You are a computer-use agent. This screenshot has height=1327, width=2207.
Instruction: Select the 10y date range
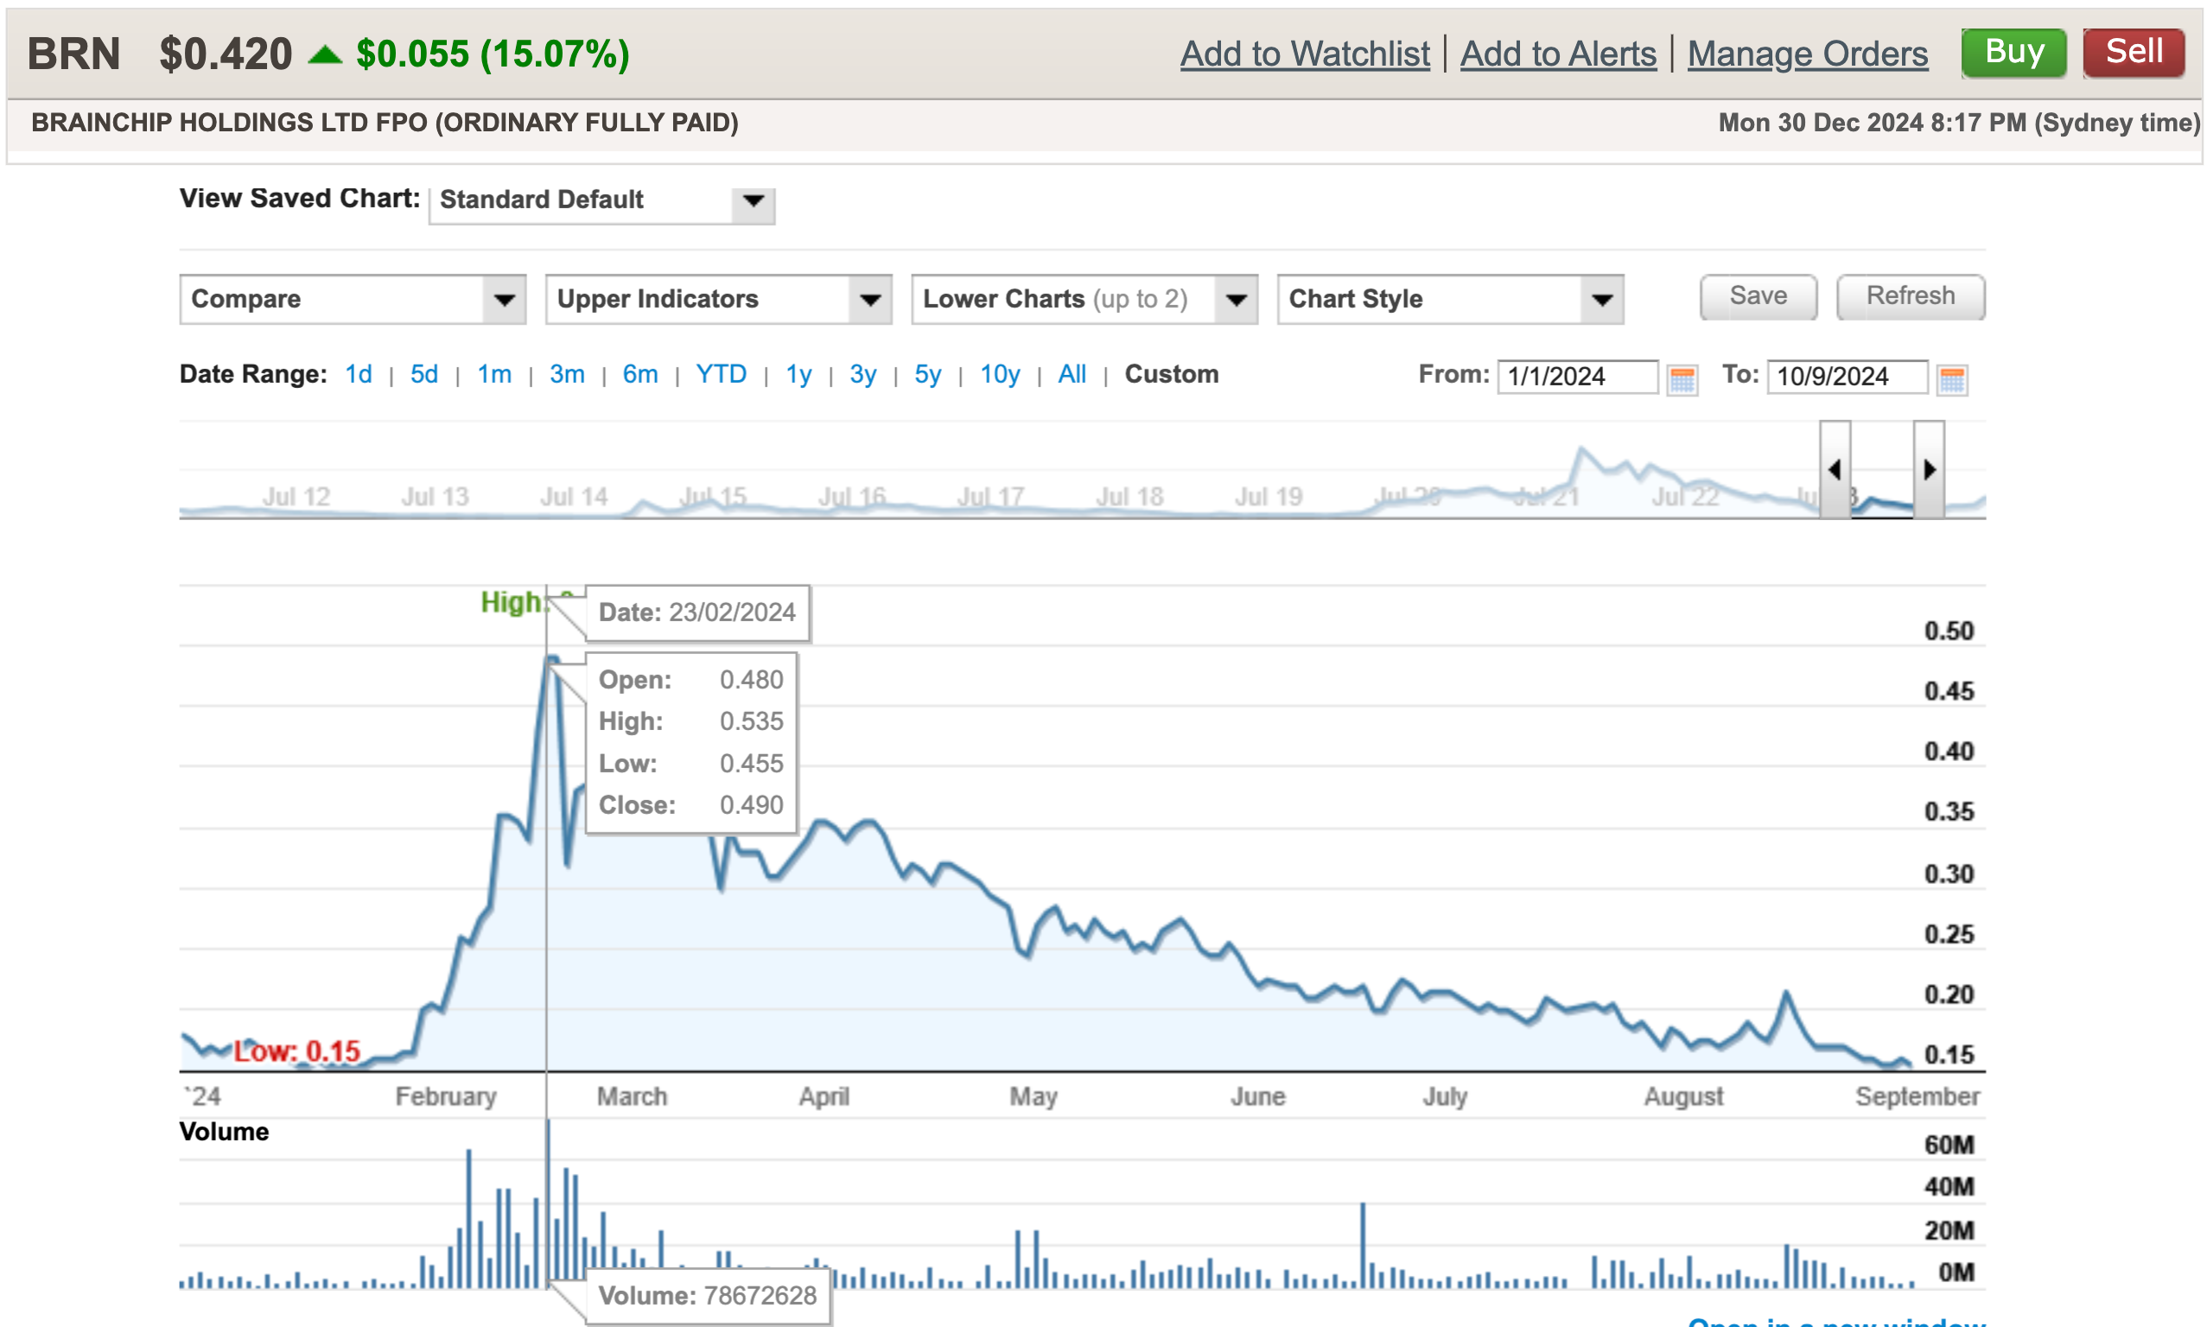click(999, 374)
